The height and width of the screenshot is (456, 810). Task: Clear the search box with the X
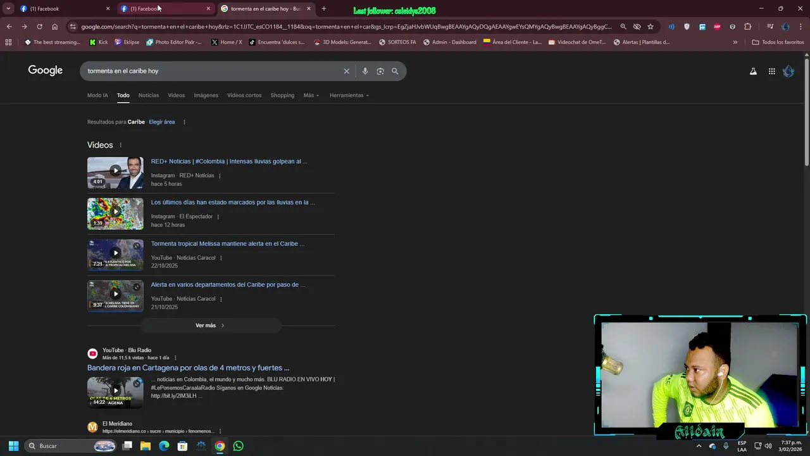tap(346, 71)
